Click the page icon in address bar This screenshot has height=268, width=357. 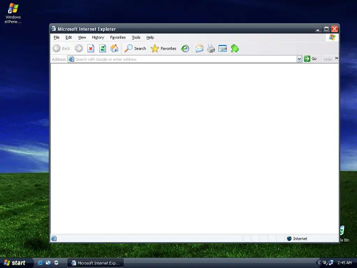pos(71,59)
